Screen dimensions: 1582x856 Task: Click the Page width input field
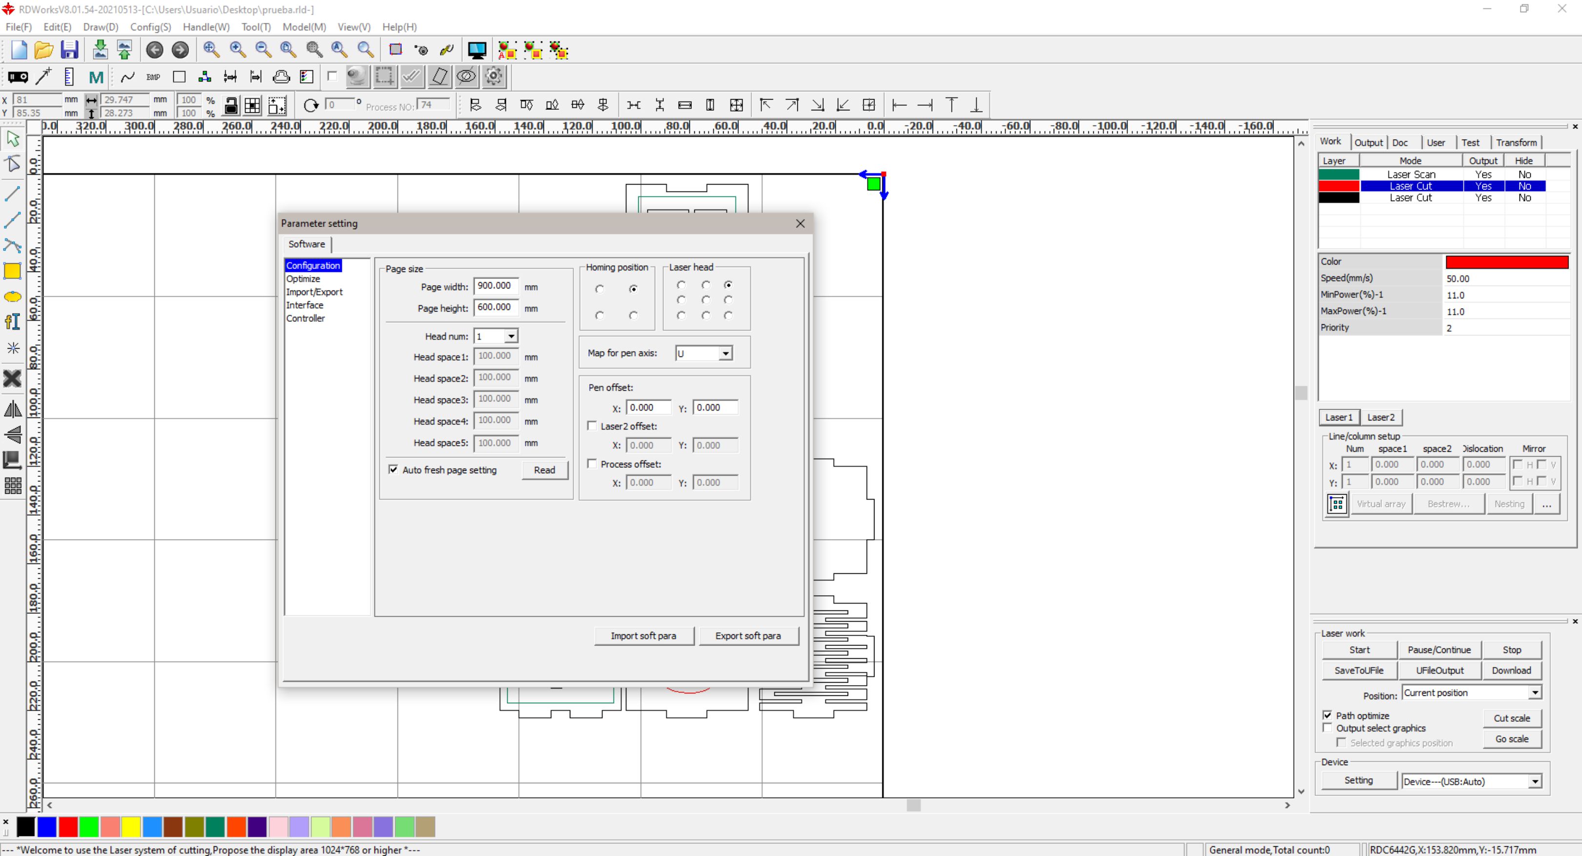click(495, 286)
